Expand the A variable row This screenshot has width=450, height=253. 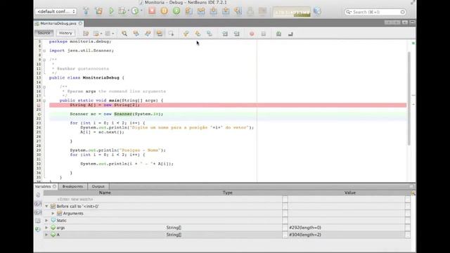pos(46,235)
